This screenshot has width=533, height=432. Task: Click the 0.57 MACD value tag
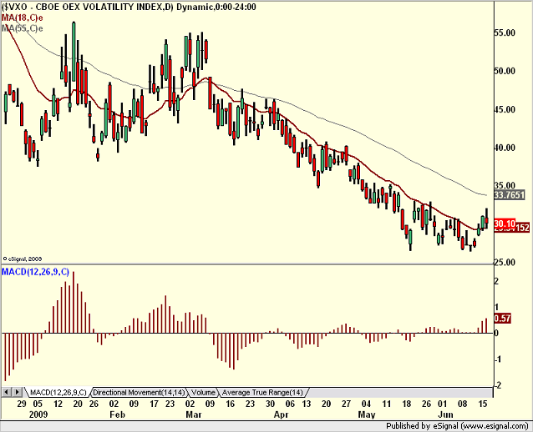point(502,319)
